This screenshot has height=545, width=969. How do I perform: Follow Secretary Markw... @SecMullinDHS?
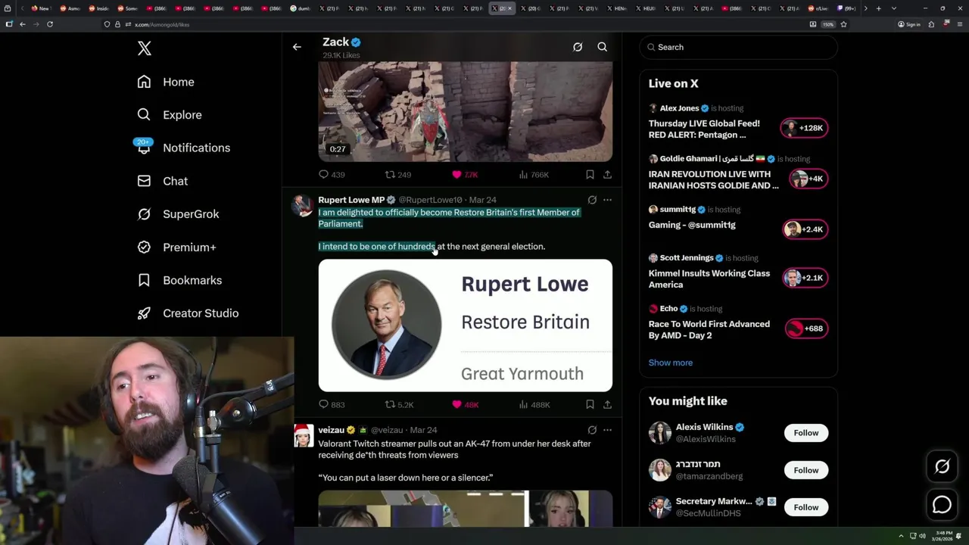click(805, 507)
